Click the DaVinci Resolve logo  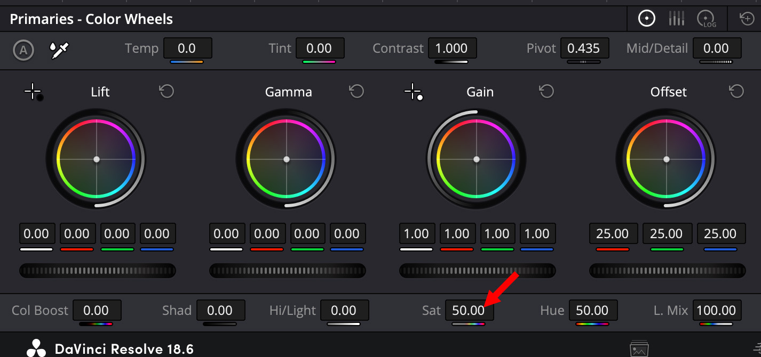click(x=36, y=348)
